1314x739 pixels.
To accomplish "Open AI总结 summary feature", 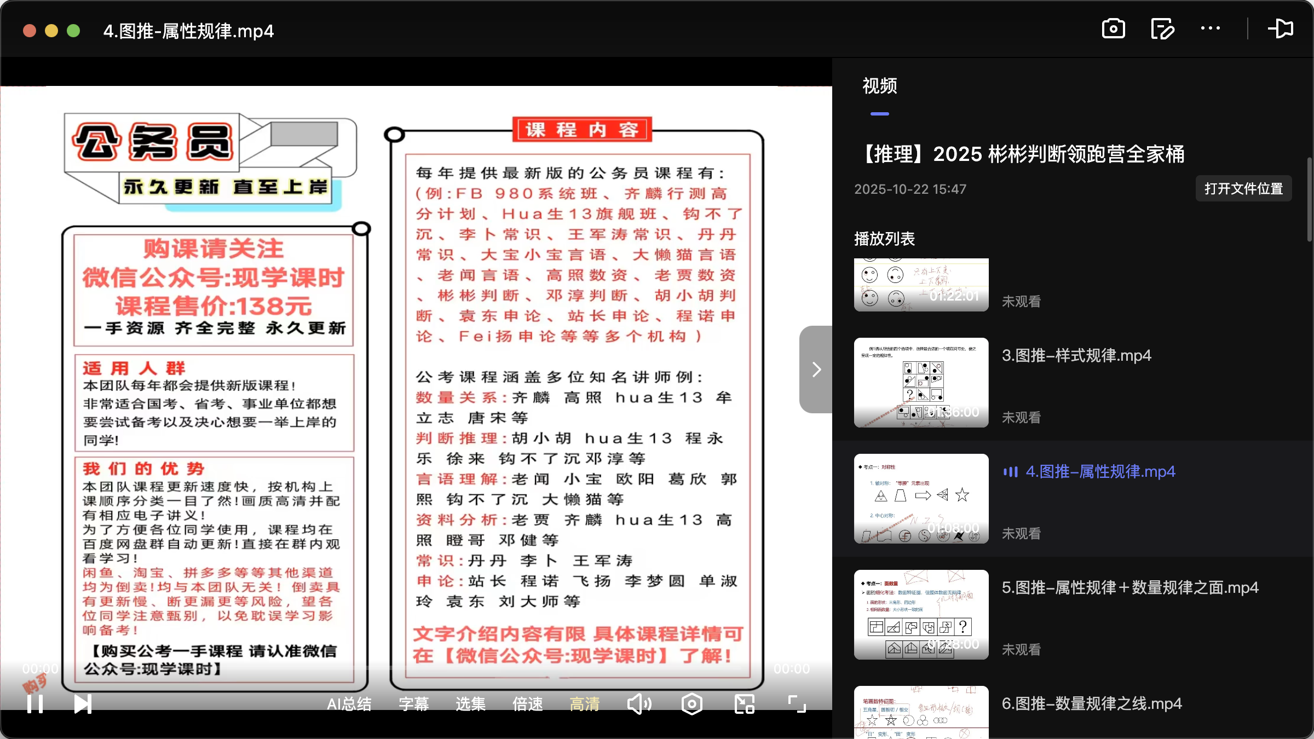I will [349, 704].
